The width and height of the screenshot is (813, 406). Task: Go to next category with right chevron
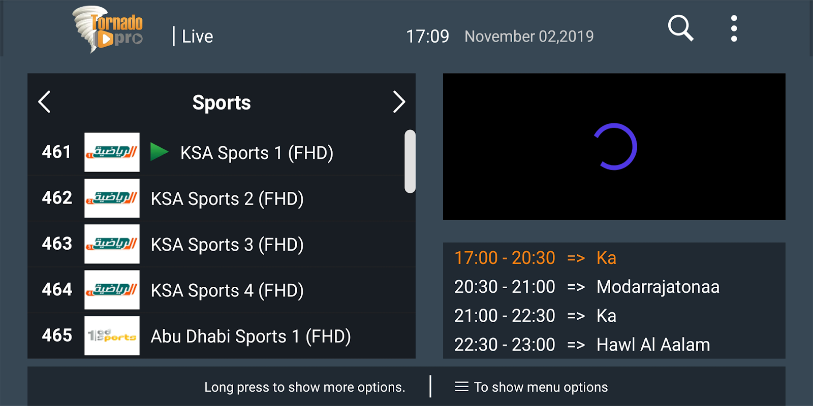coord(399,102)
